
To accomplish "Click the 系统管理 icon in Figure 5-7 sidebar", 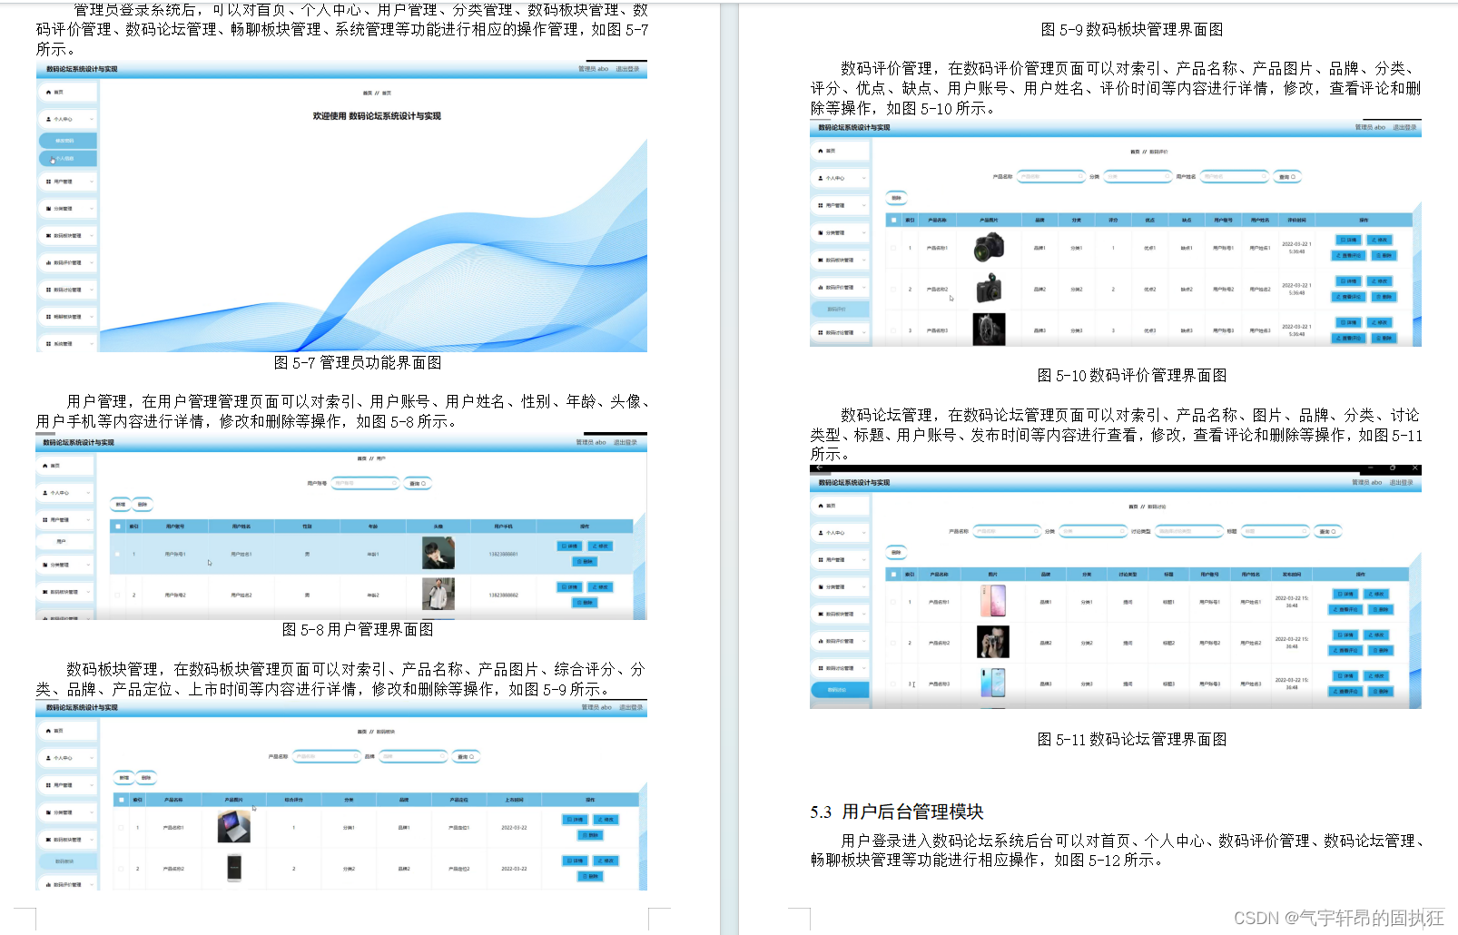I will (48, 344).
